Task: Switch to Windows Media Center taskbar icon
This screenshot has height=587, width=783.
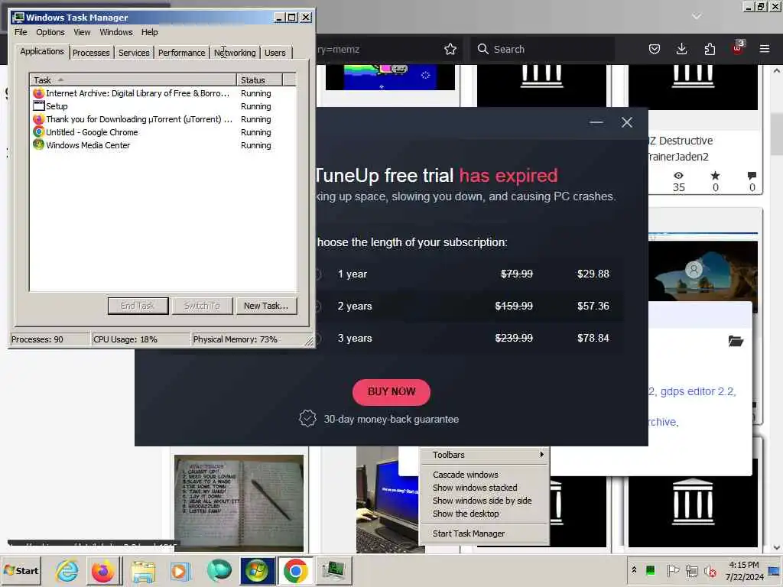Action: tap(257, 570)
